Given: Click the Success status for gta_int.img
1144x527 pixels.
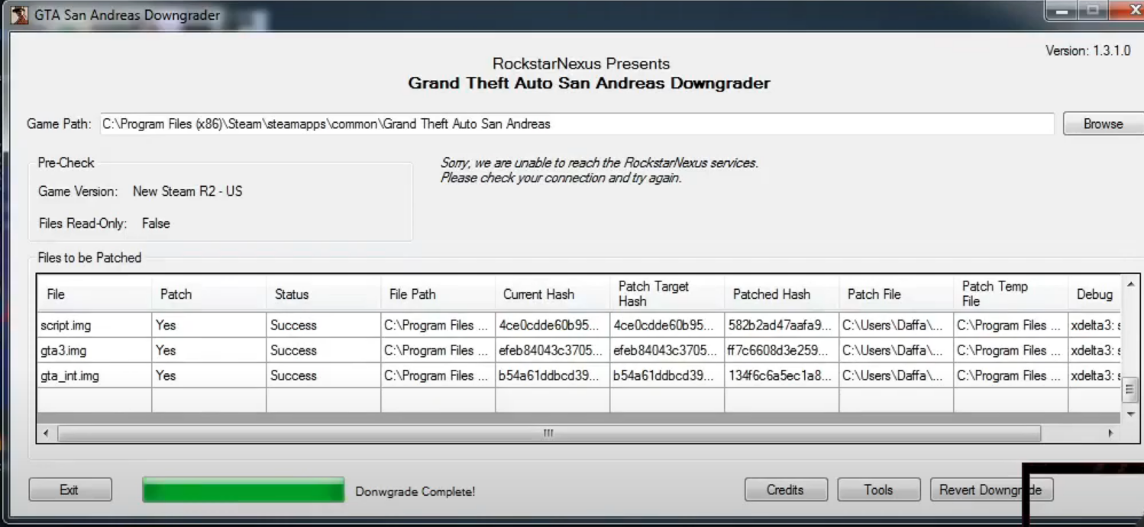Looking at the screenshot, I should point(323,375).
